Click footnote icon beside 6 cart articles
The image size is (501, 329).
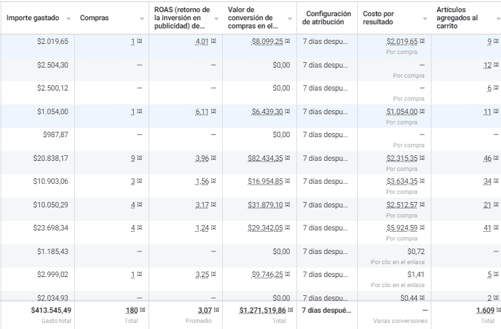tap(496, 88)
